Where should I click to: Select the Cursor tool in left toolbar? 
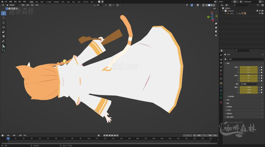4,18
